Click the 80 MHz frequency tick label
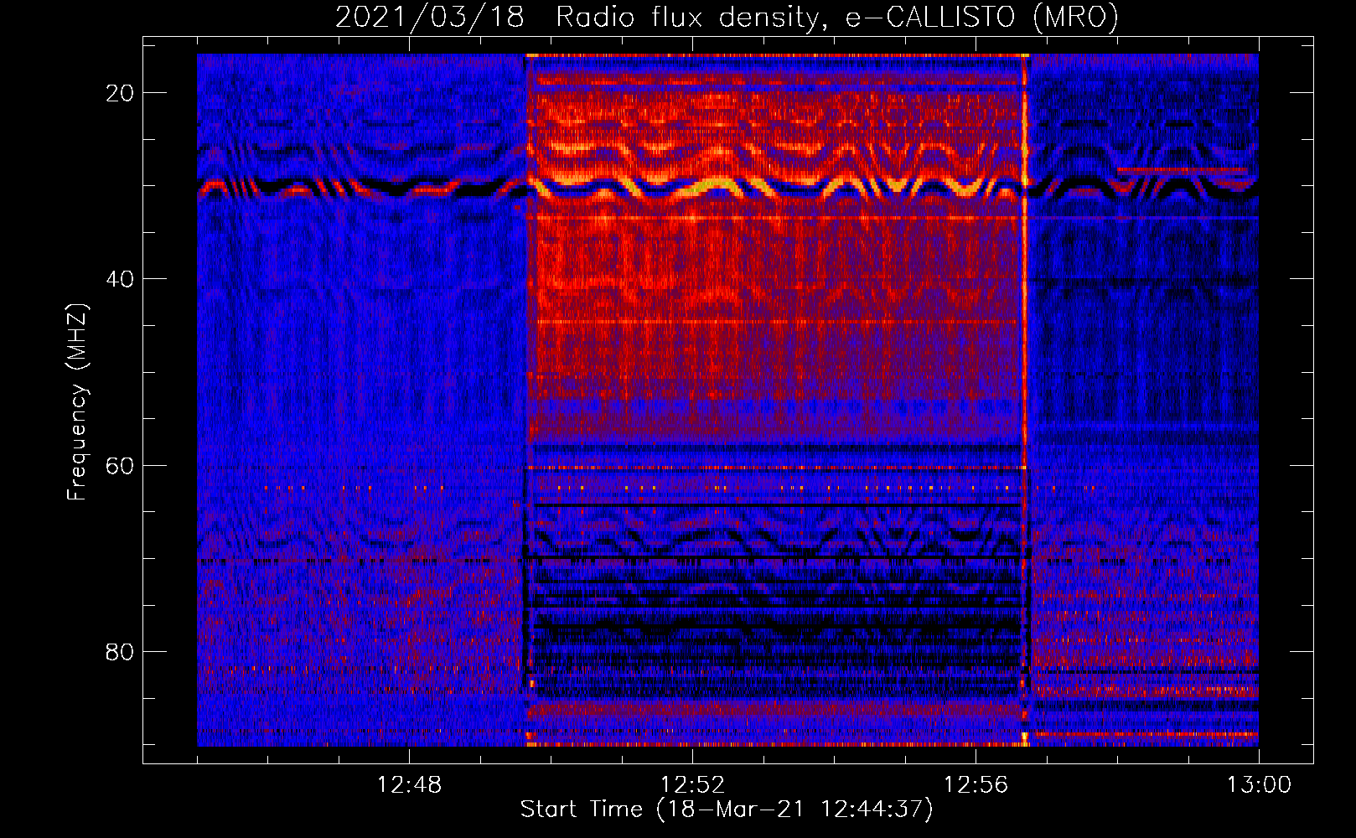This screenshot has width=1356, height=838. coord(120,652)
